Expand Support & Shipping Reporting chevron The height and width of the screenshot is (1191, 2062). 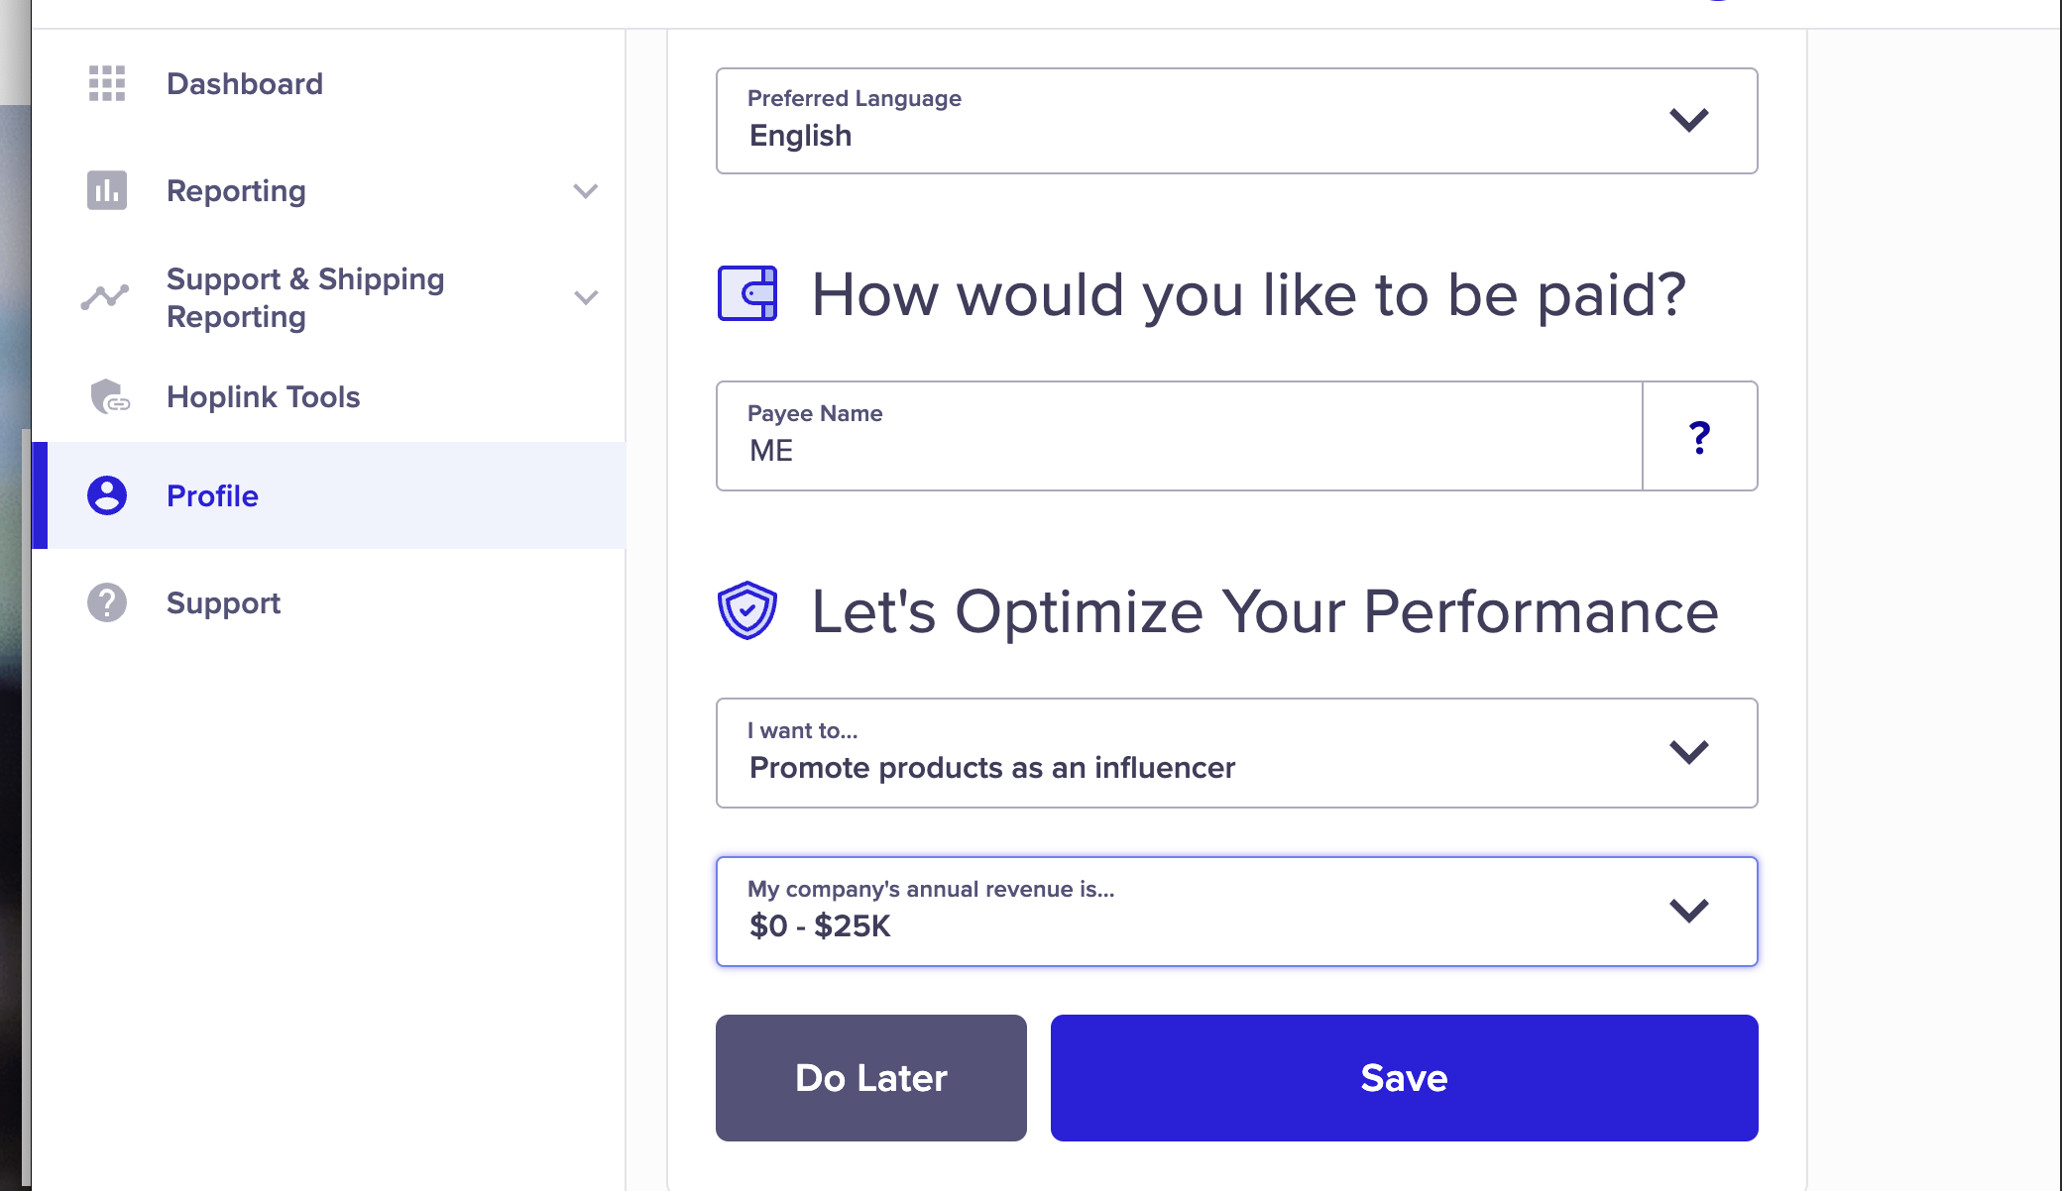(x=586, y=297)
